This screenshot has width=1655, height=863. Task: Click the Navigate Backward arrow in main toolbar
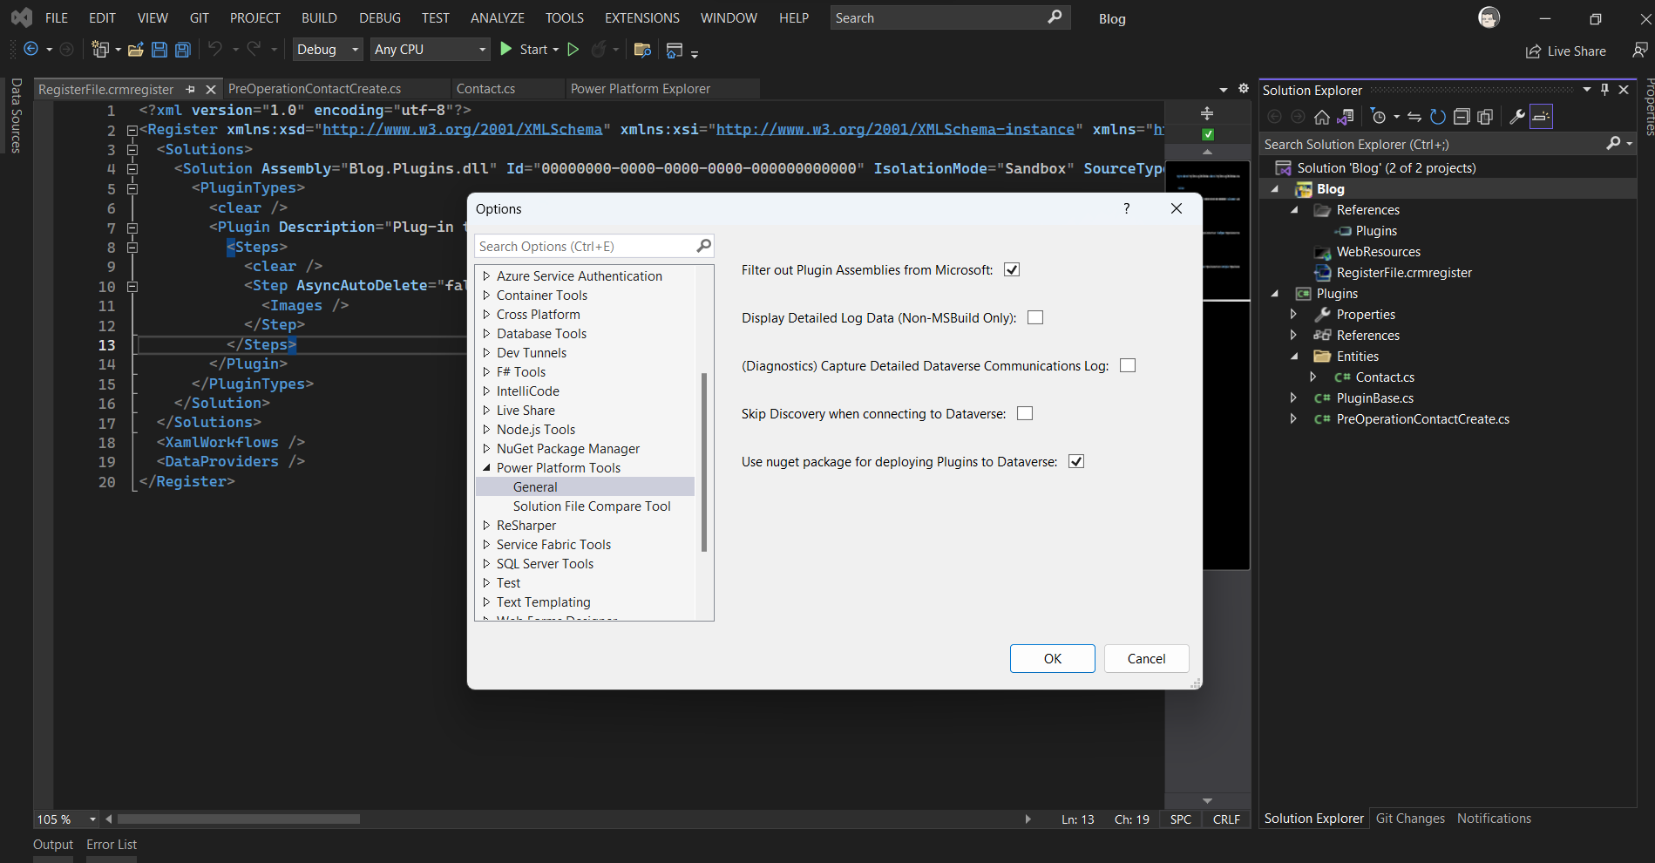click(31, 50)
